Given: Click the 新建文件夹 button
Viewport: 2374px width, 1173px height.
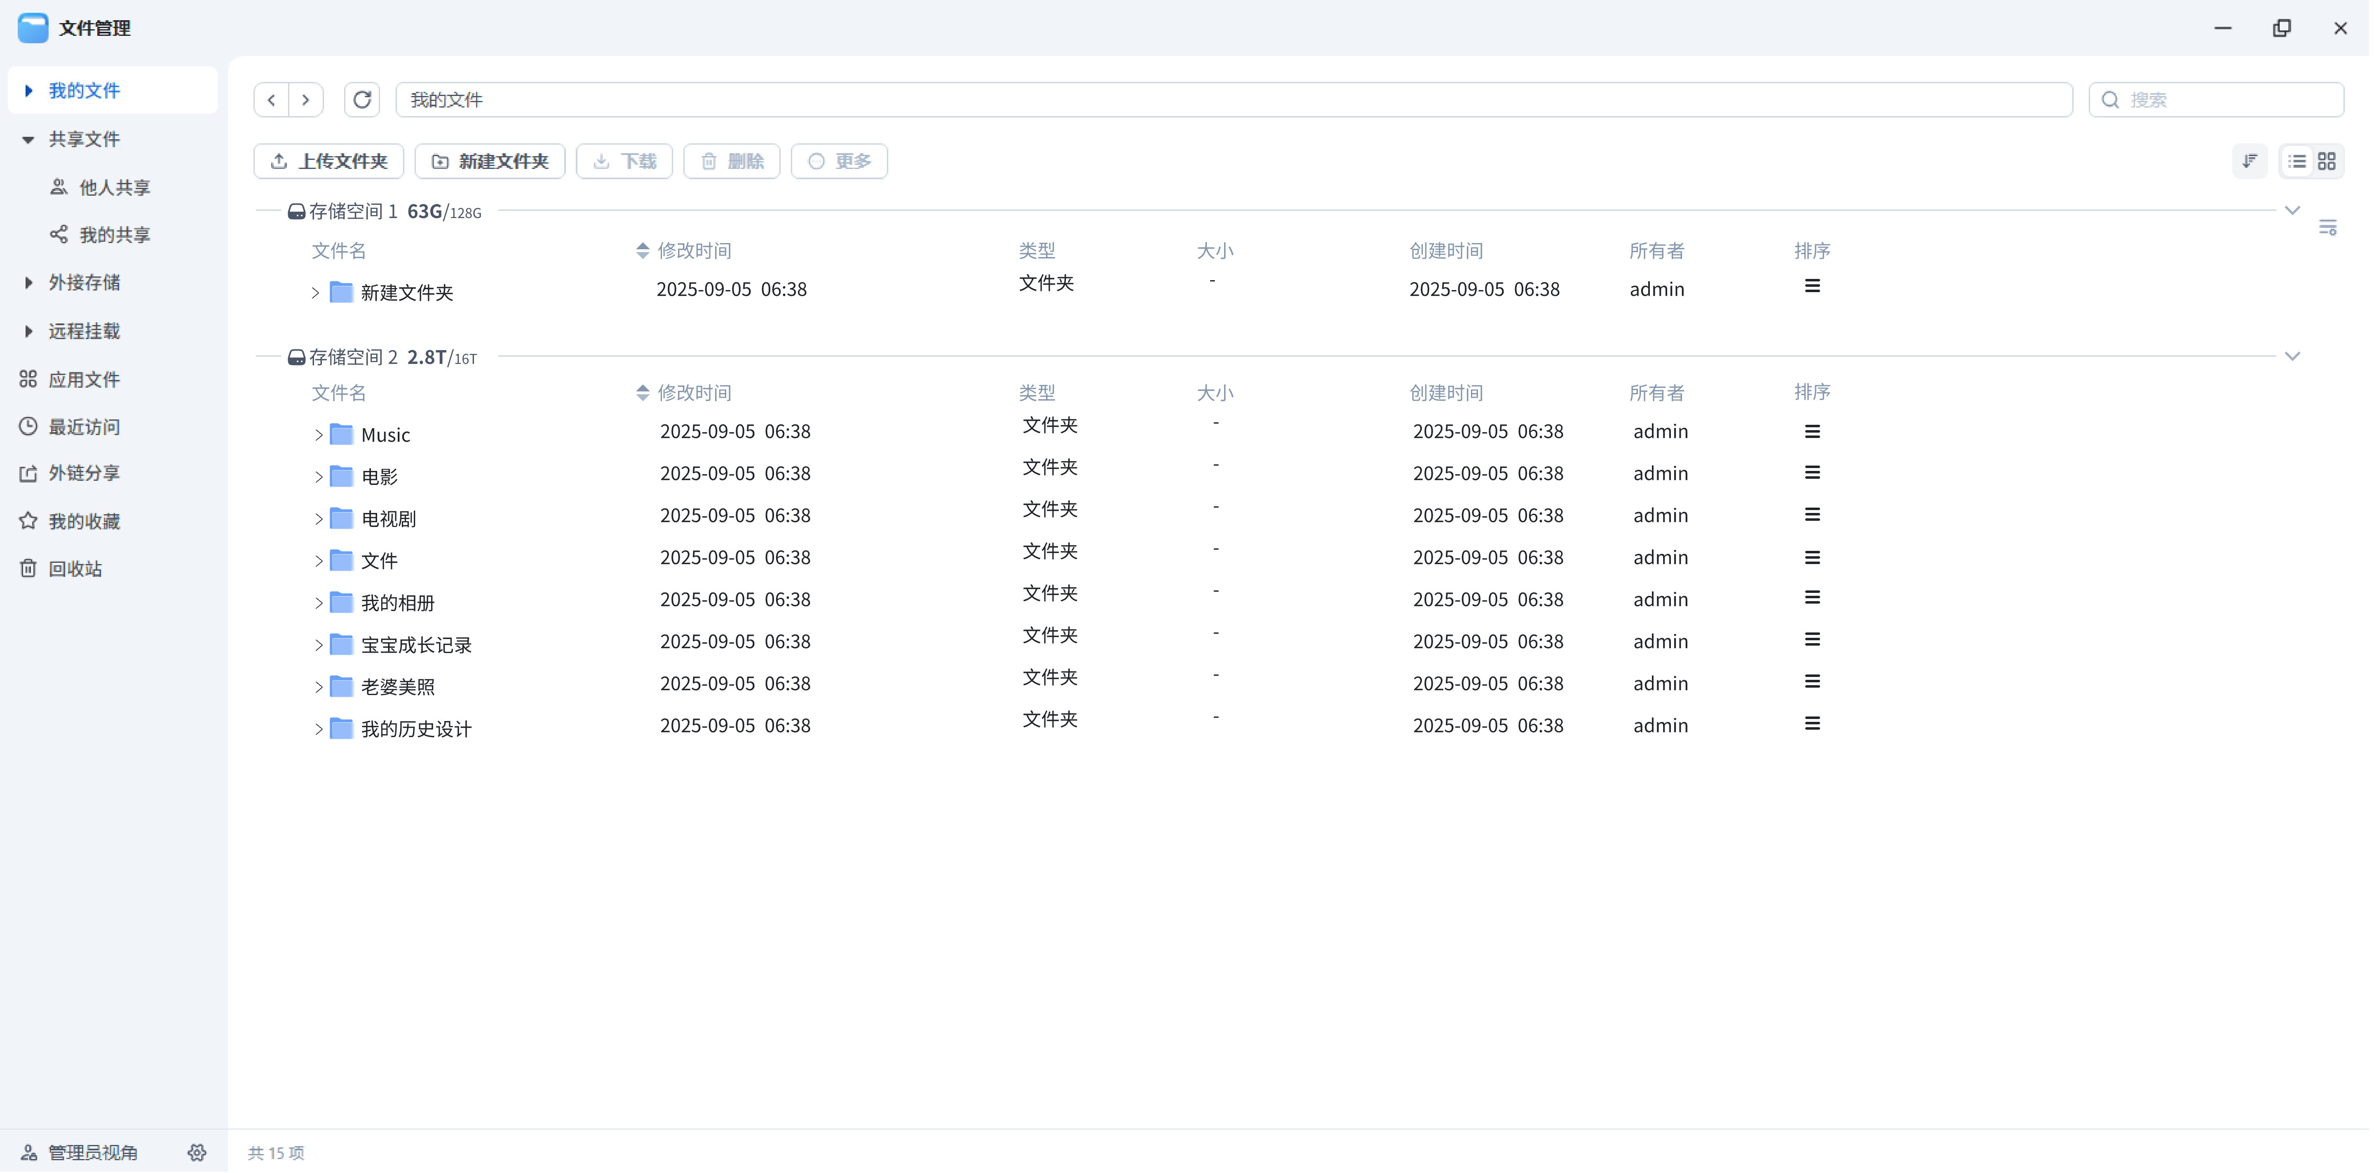Looking at the screenshot, I should (490, 161).
